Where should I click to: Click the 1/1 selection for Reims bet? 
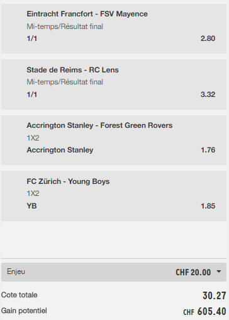[32, 94]
